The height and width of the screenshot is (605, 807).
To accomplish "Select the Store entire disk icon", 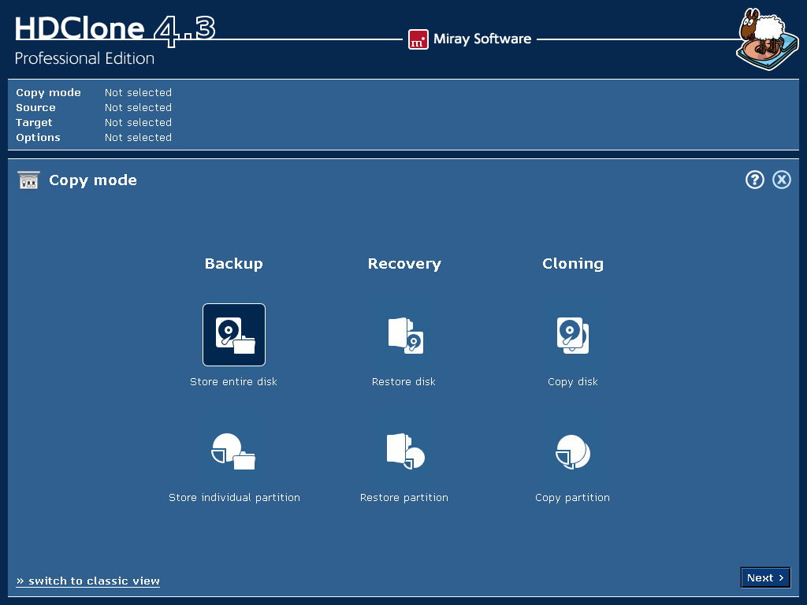I will pyautogui.click(x=234, y=335).
